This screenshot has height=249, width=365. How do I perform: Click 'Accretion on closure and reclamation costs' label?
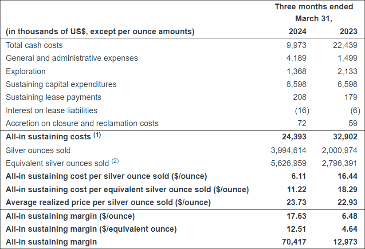82,123
